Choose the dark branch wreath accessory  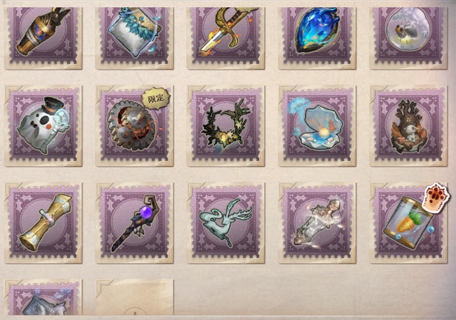tap(226, 126)
